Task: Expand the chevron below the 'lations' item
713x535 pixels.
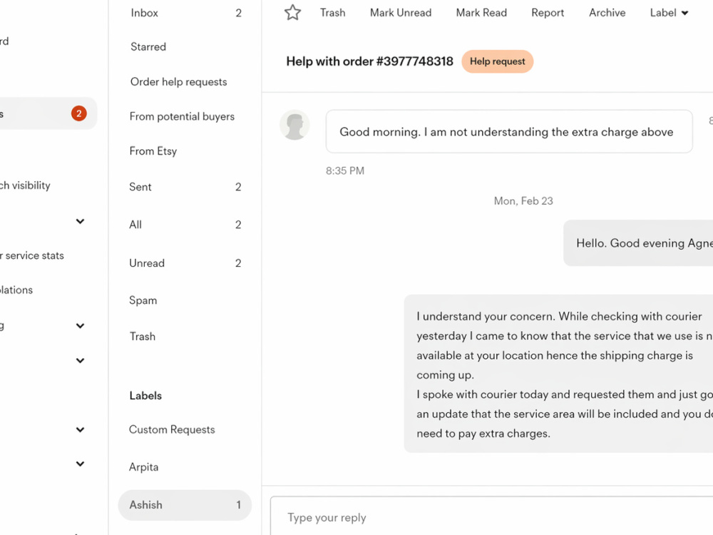Action: [x=80, y=326]
